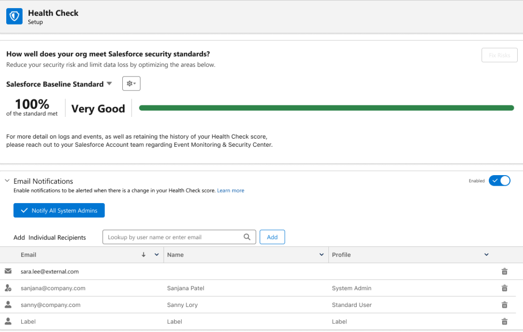Viewport: 523px width, 332px height.
Task: Open the Profile column chevron menu
Action: [x=486, y=255]
